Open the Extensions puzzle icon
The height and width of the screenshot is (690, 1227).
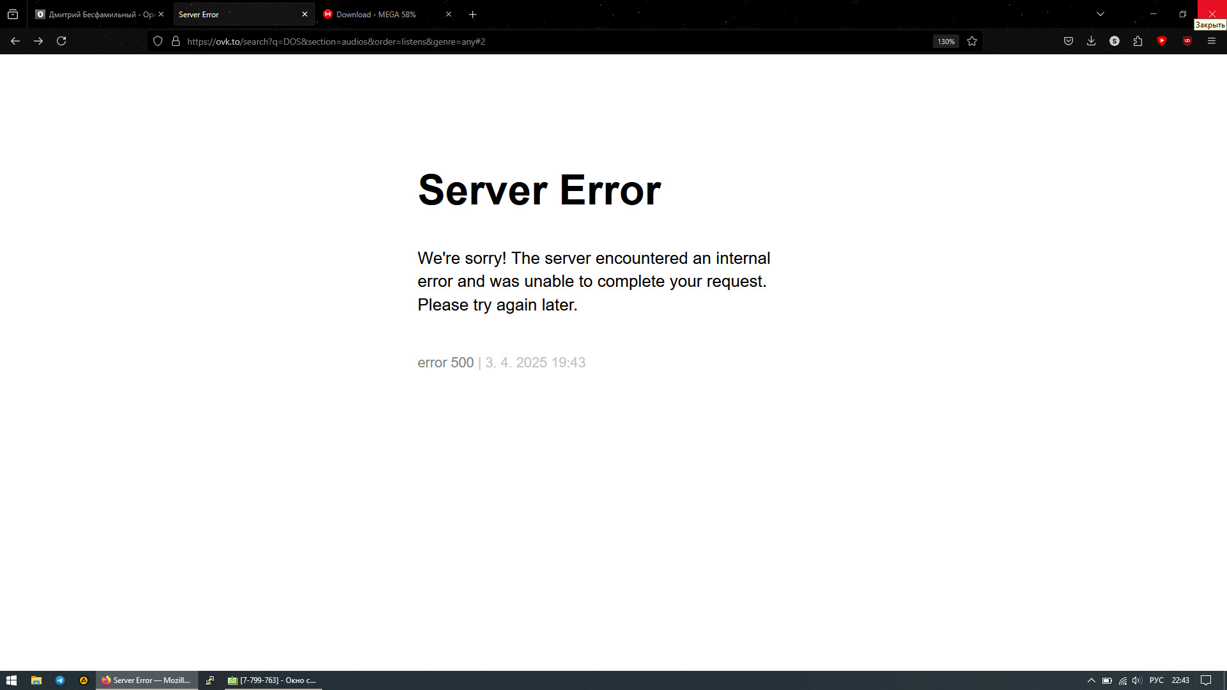[1138, 41]
